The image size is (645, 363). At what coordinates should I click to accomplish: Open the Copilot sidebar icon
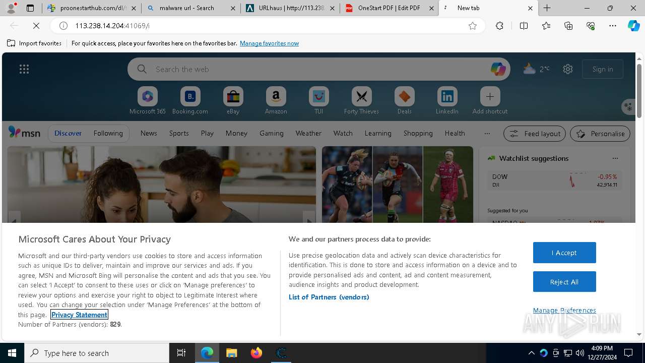pos(634,26)
